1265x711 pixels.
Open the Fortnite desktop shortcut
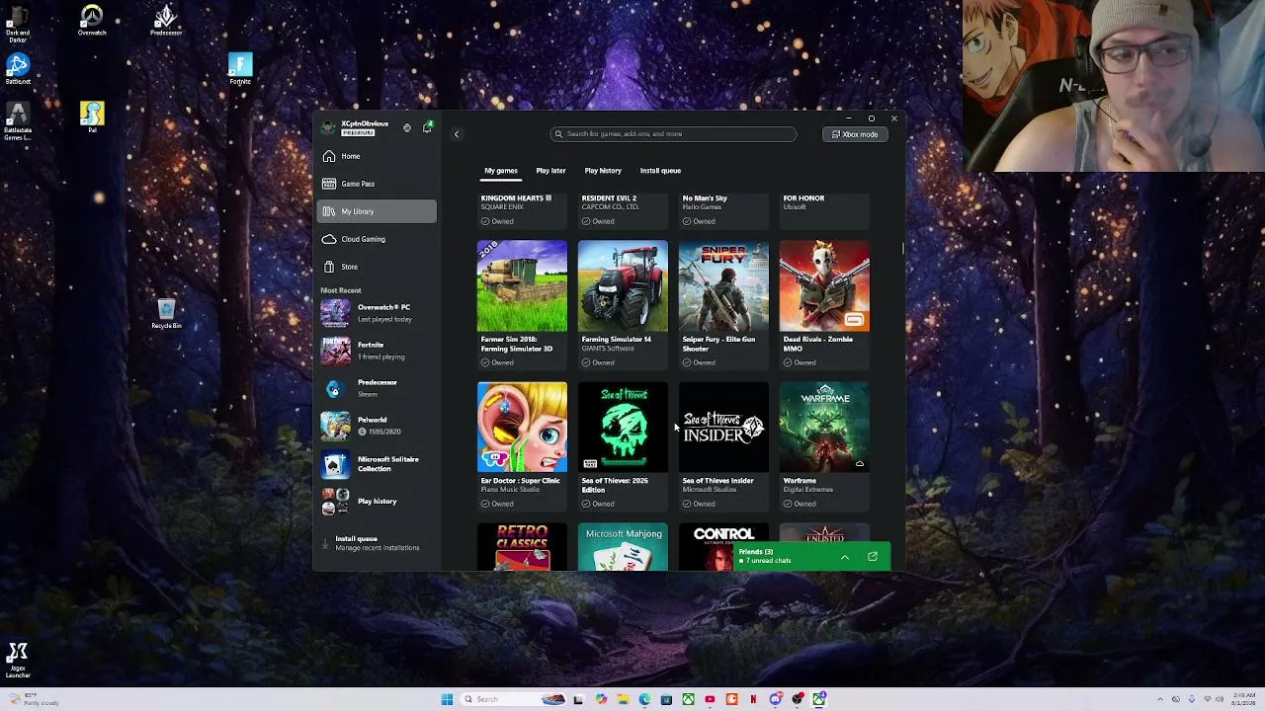point(240,69)
